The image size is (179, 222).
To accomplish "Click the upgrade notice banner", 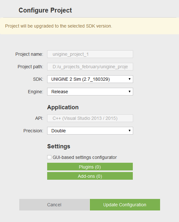I will 89,26.
